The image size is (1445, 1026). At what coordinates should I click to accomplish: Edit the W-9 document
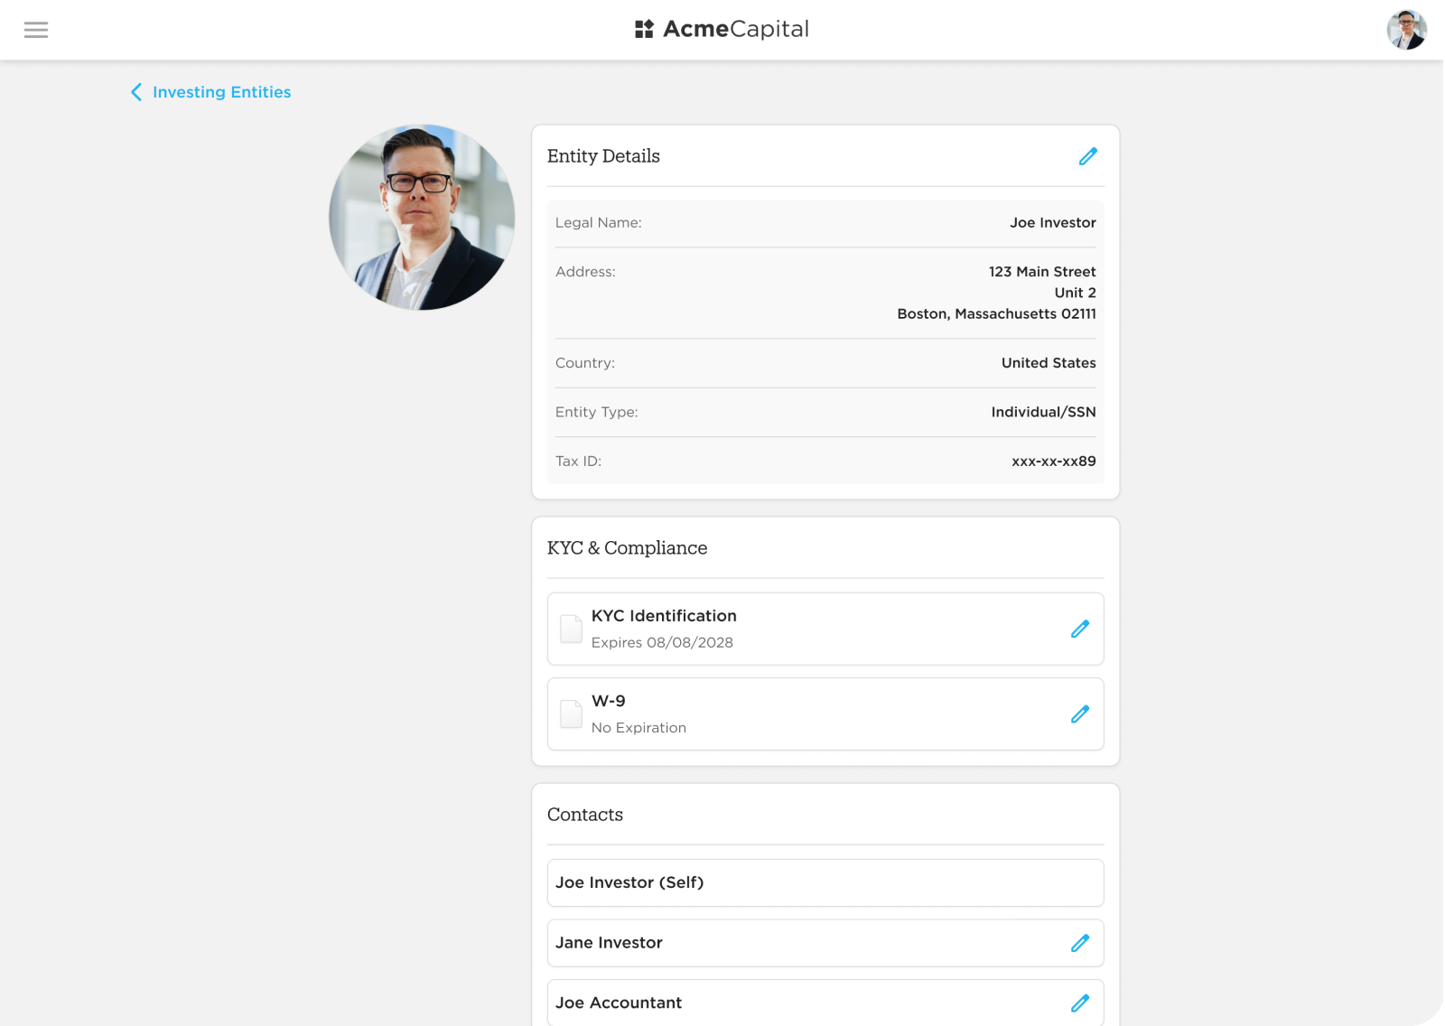(x=1079, y=714)
